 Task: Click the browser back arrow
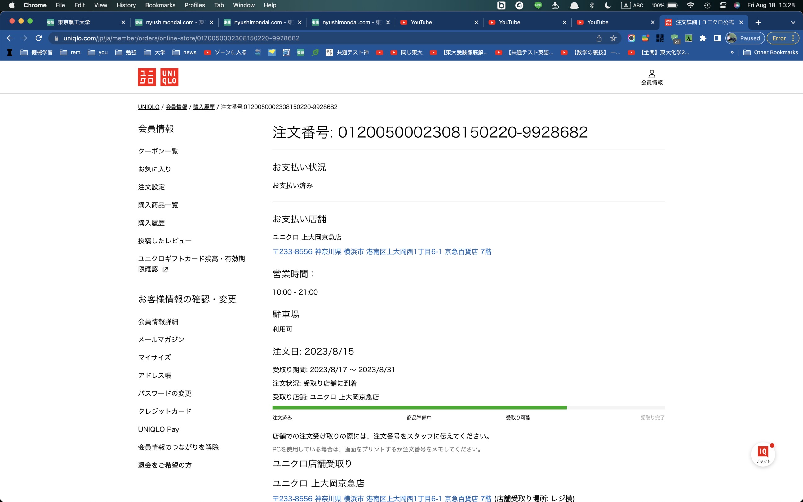(10, 38)
